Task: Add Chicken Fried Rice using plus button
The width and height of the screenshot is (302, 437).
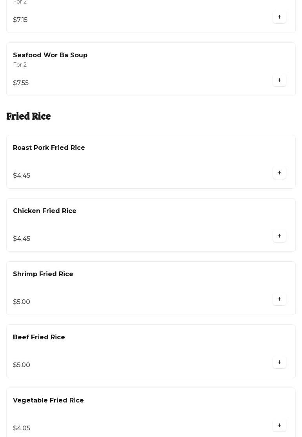Action: (279, 236)
